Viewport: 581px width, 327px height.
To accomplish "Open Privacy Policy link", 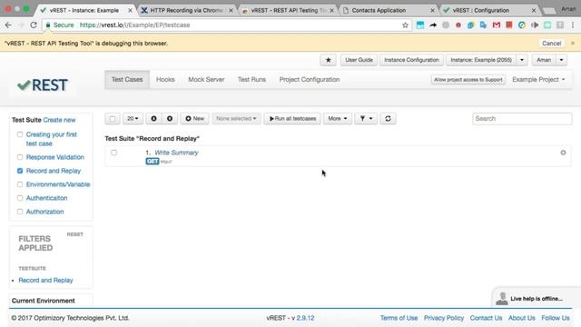I will 444,318.
